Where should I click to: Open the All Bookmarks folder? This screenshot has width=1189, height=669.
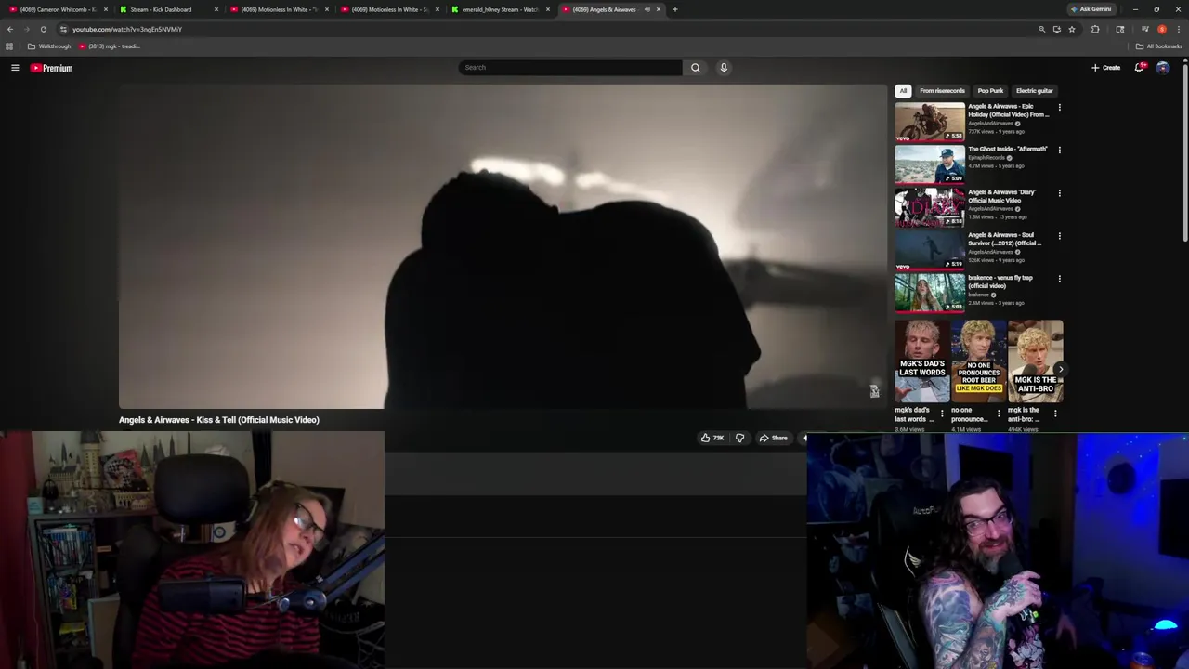pos(1158,46)
